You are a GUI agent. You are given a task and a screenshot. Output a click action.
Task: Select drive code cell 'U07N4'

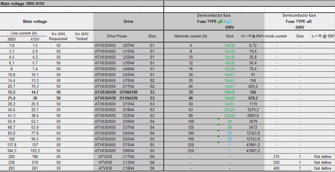point(128,45)
